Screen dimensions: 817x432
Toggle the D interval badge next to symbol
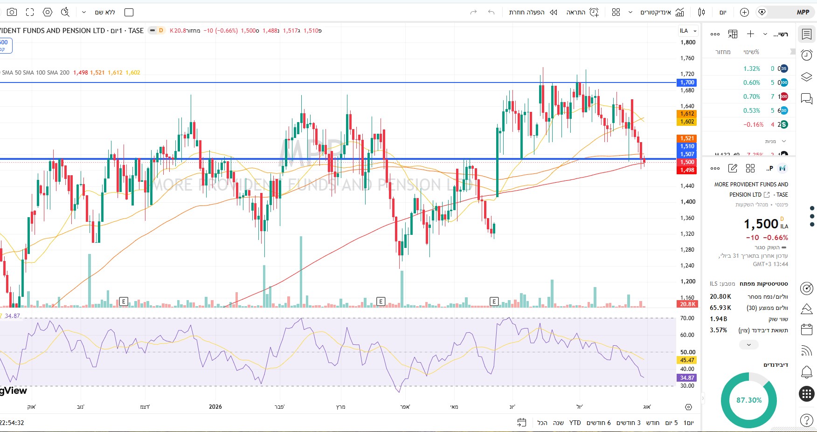coord(161,30)
